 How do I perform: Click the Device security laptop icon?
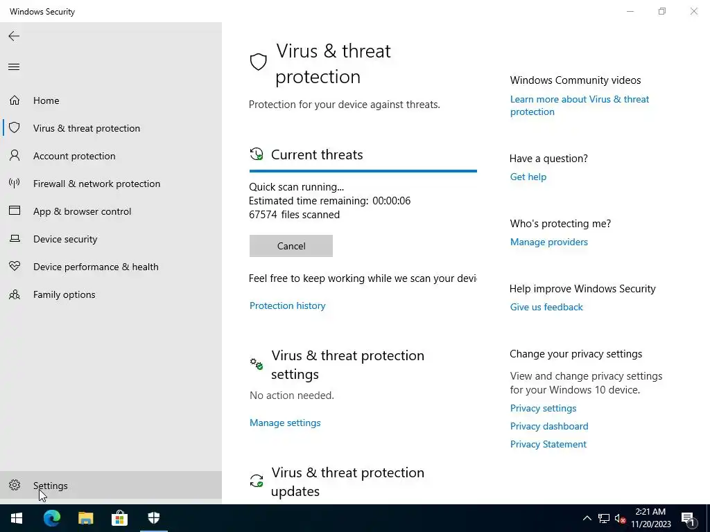(15, 238)
